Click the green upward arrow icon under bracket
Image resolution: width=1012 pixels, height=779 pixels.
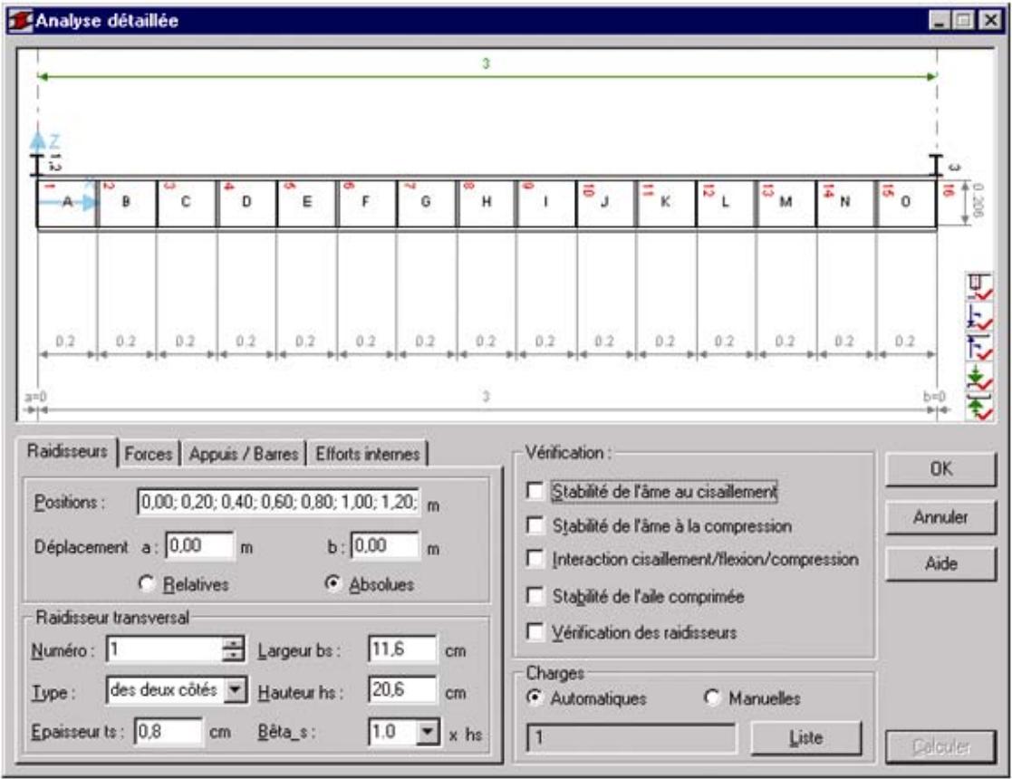pos(979,408)
